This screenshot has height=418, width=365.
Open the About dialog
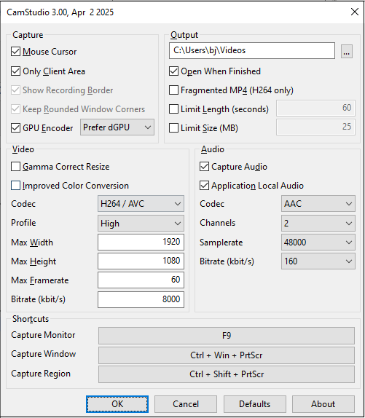[323, 404]
